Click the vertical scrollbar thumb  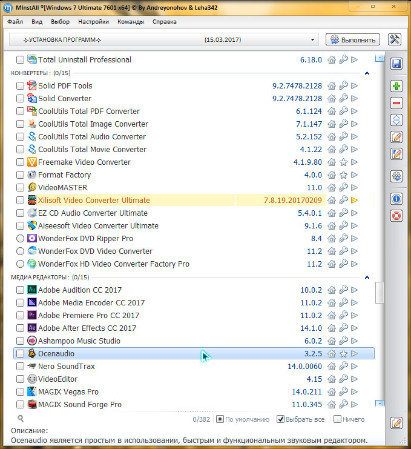(x=380, y=293)
